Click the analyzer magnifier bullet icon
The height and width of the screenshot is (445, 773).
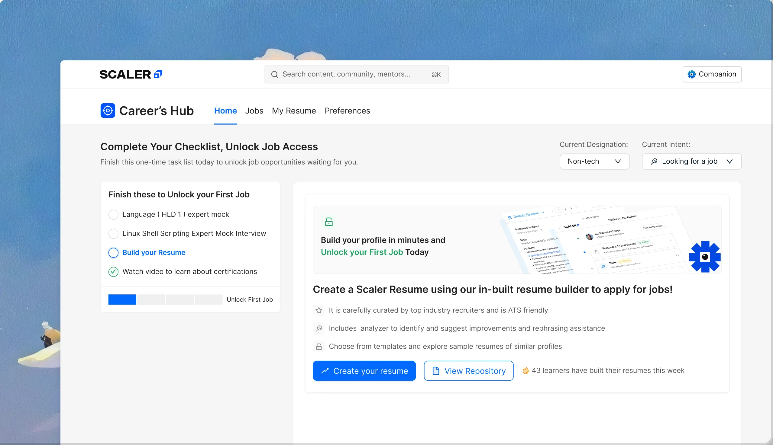point(319,328)
